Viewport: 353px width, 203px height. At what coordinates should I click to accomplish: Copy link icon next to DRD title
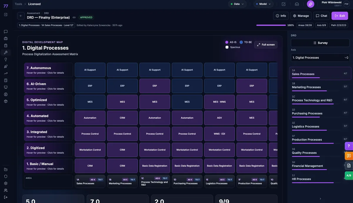(x=74, y=17)
